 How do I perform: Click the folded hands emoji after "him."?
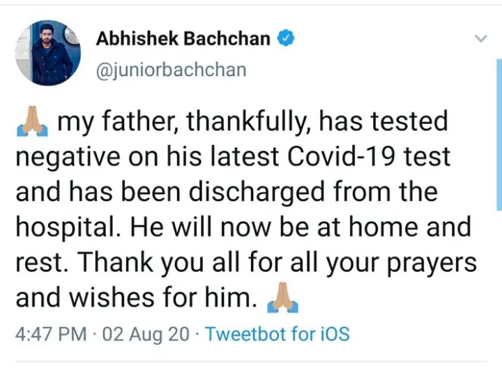(282, 297)
